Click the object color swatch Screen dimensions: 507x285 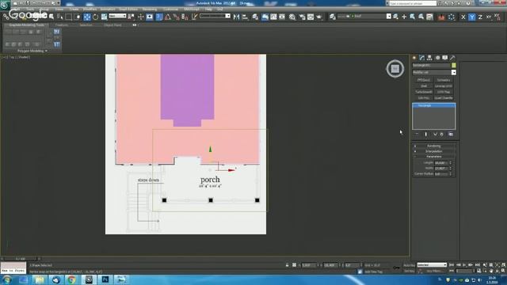454,65
